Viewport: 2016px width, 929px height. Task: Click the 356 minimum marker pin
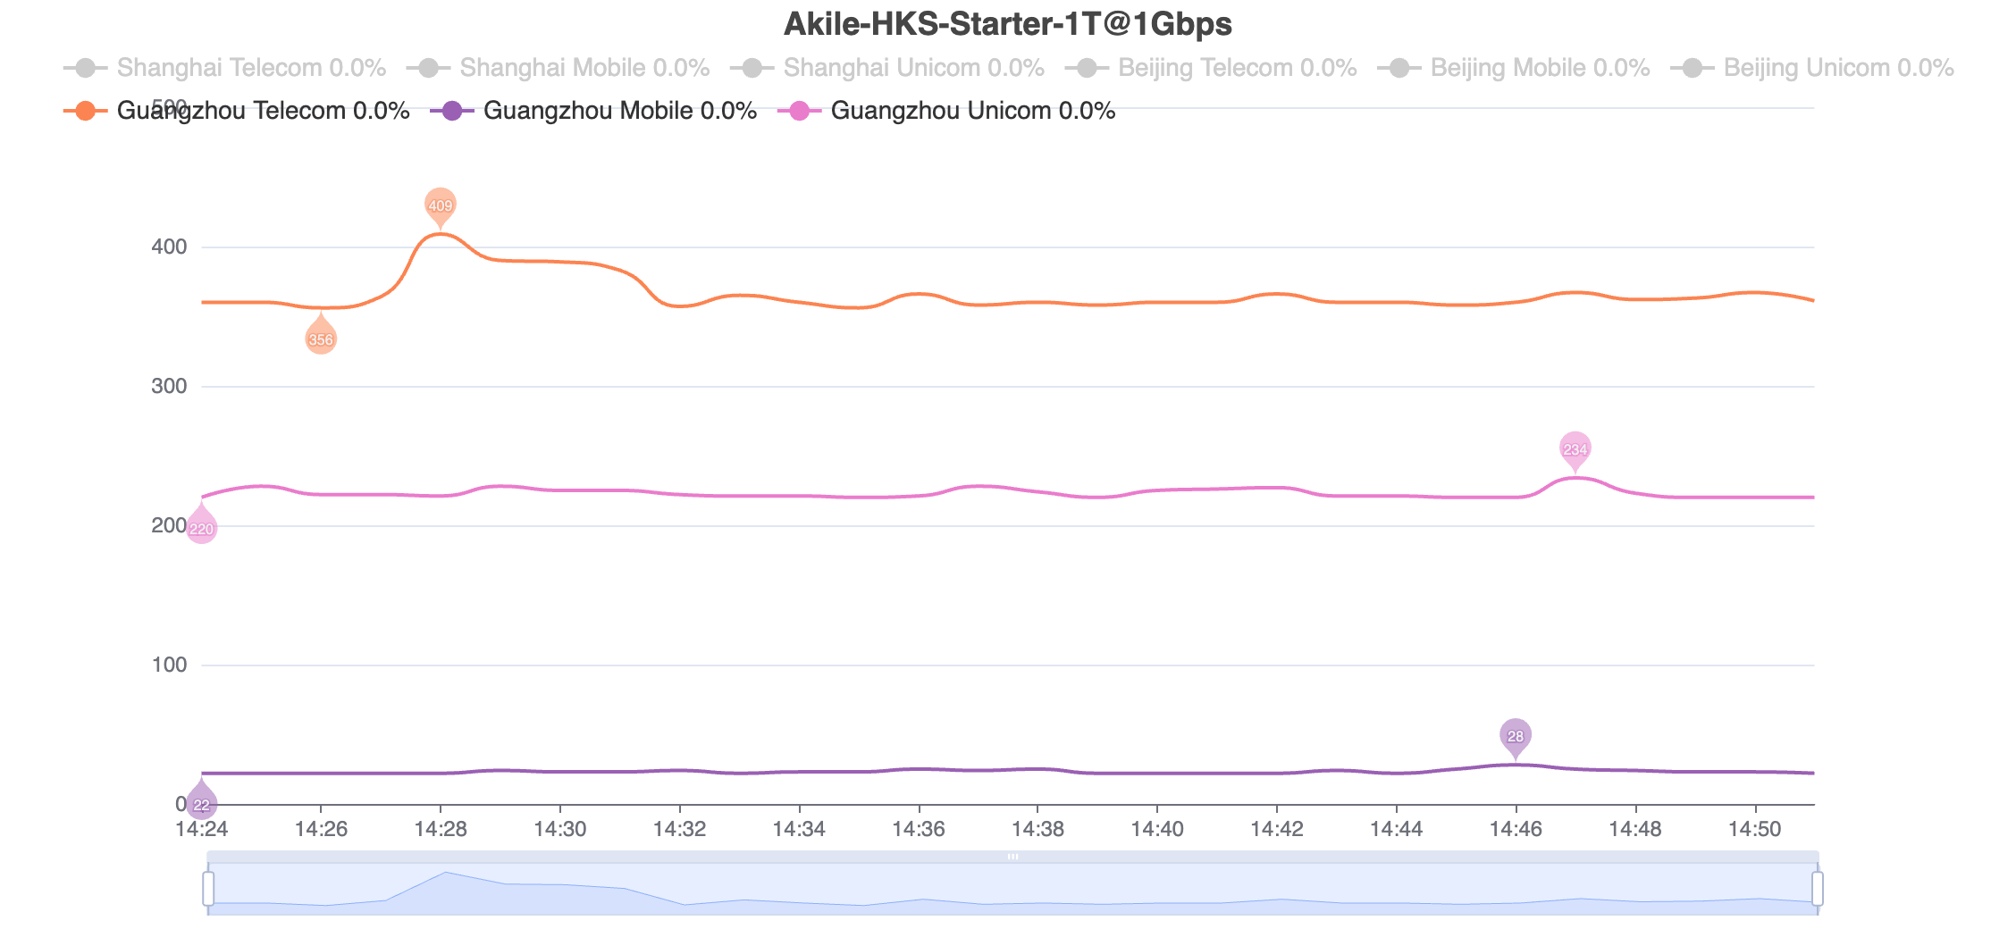tap(321, 337)
